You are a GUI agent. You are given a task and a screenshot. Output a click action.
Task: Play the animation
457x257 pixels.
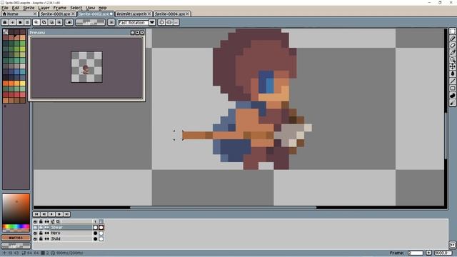[x=51, y=214]
